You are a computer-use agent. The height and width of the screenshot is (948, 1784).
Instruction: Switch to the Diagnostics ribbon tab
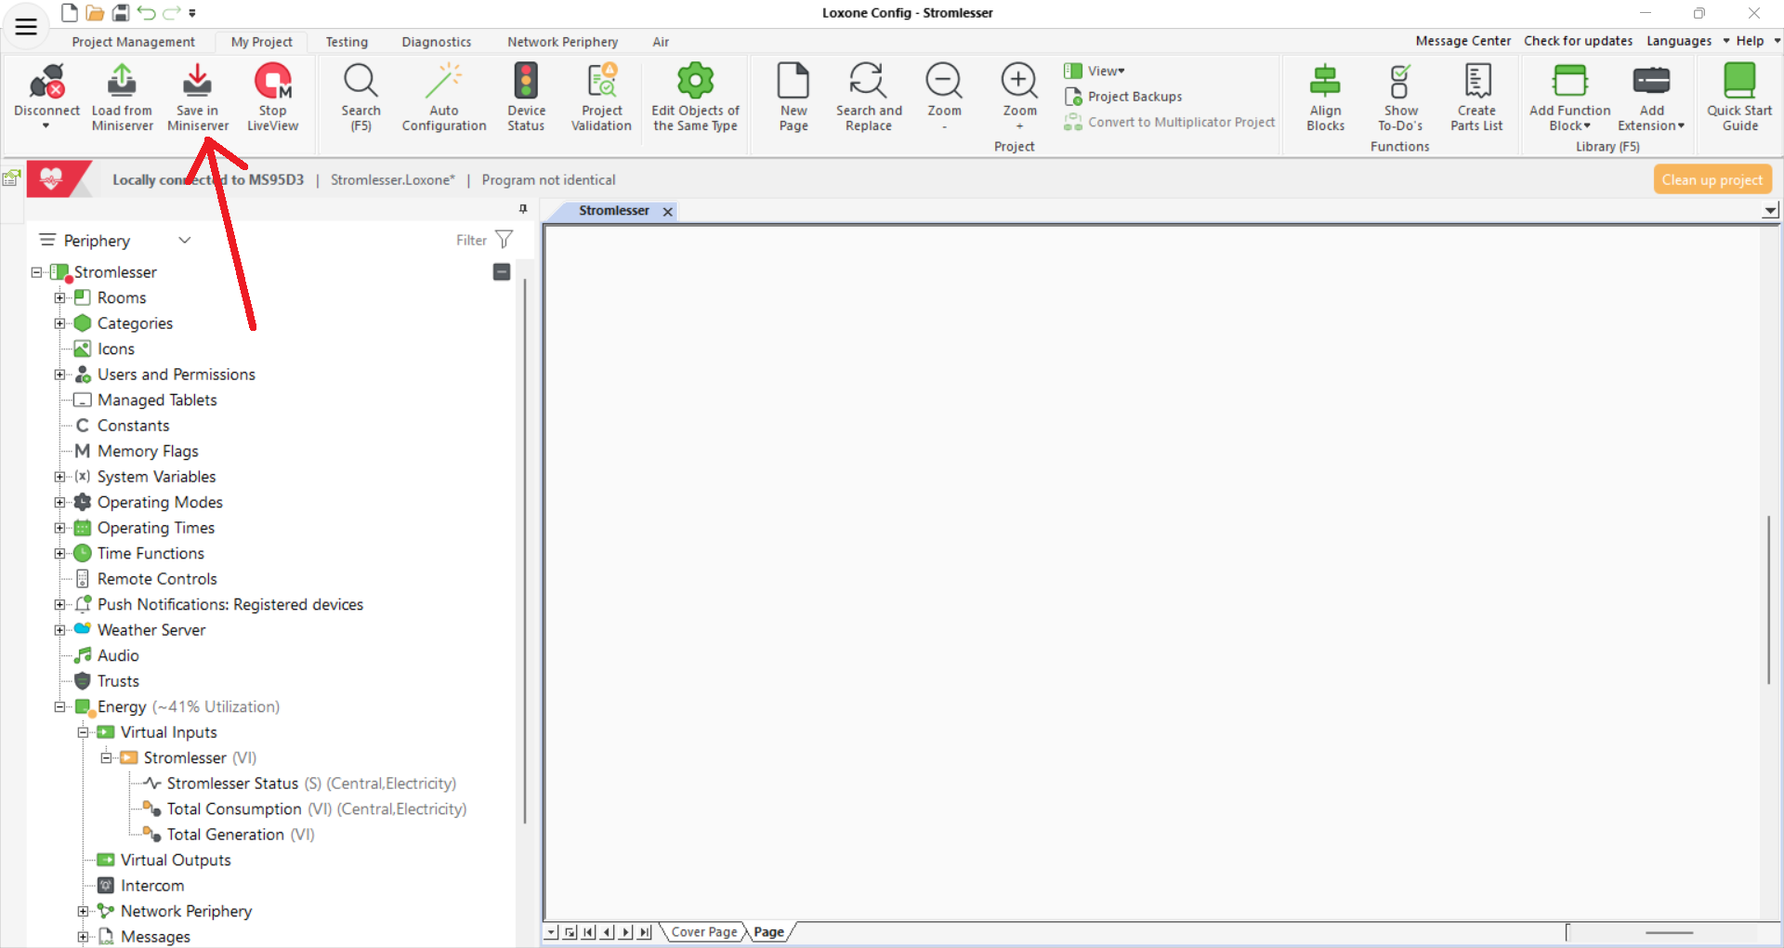(436, 42)
